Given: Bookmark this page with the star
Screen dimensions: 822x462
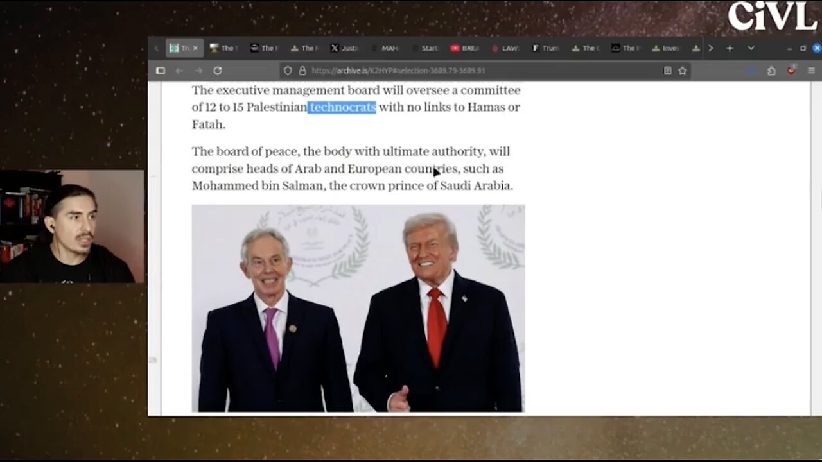Looking at the screenshot, I should click(x=683, y=71).
